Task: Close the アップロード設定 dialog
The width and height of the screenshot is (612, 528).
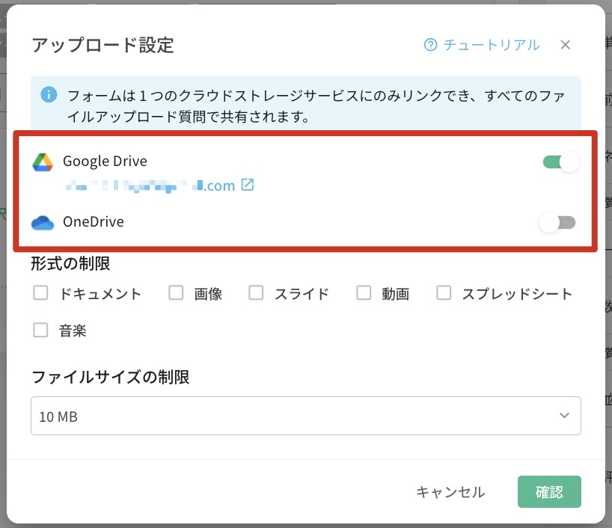Action: point(565,45)
